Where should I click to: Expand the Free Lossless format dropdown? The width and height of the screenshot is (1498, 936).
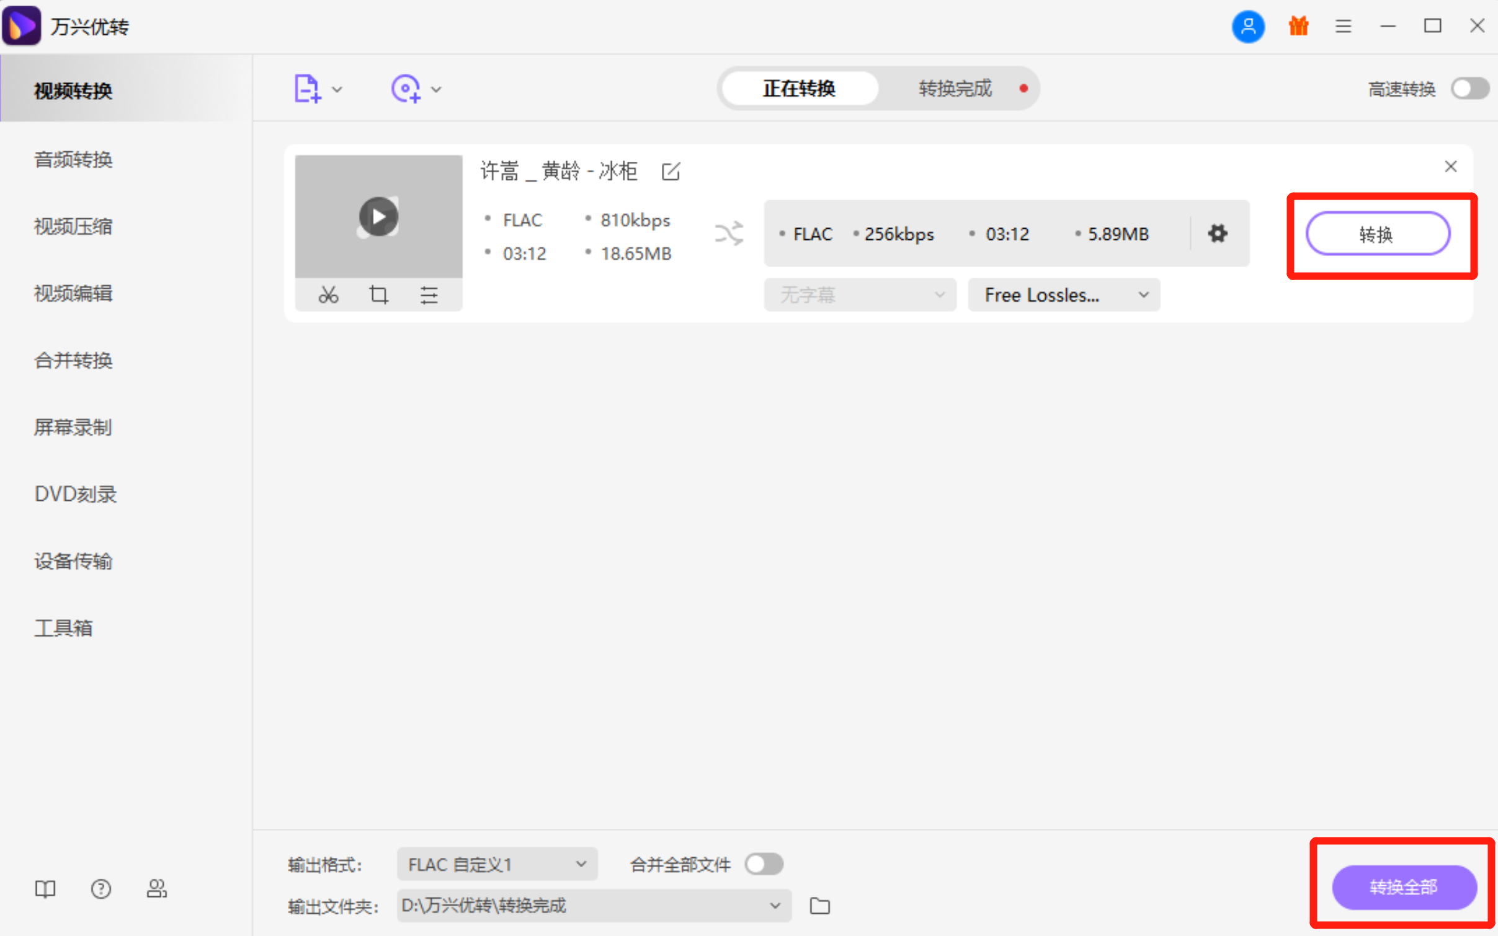1063,294
